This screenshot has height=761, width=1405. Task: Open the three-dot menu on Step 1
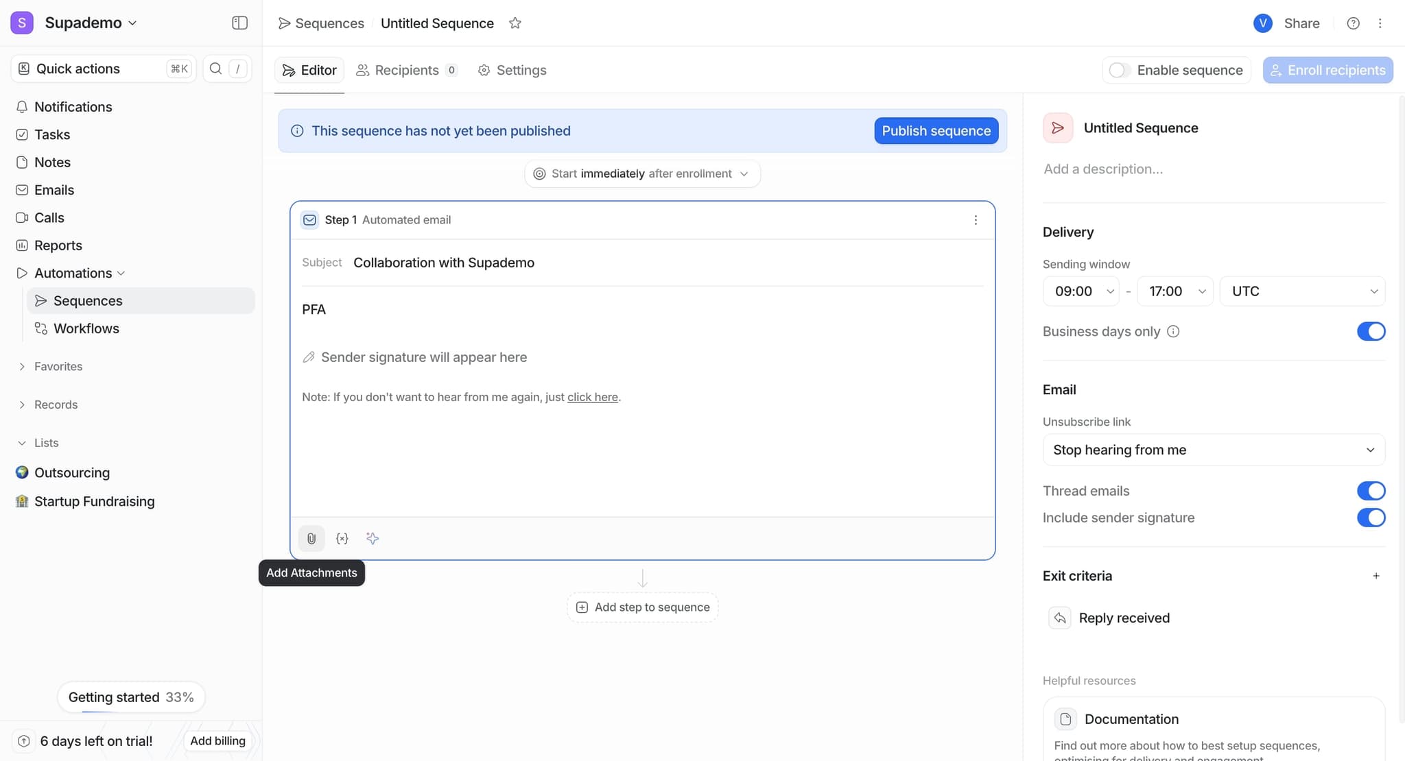(x=976, y=220)
